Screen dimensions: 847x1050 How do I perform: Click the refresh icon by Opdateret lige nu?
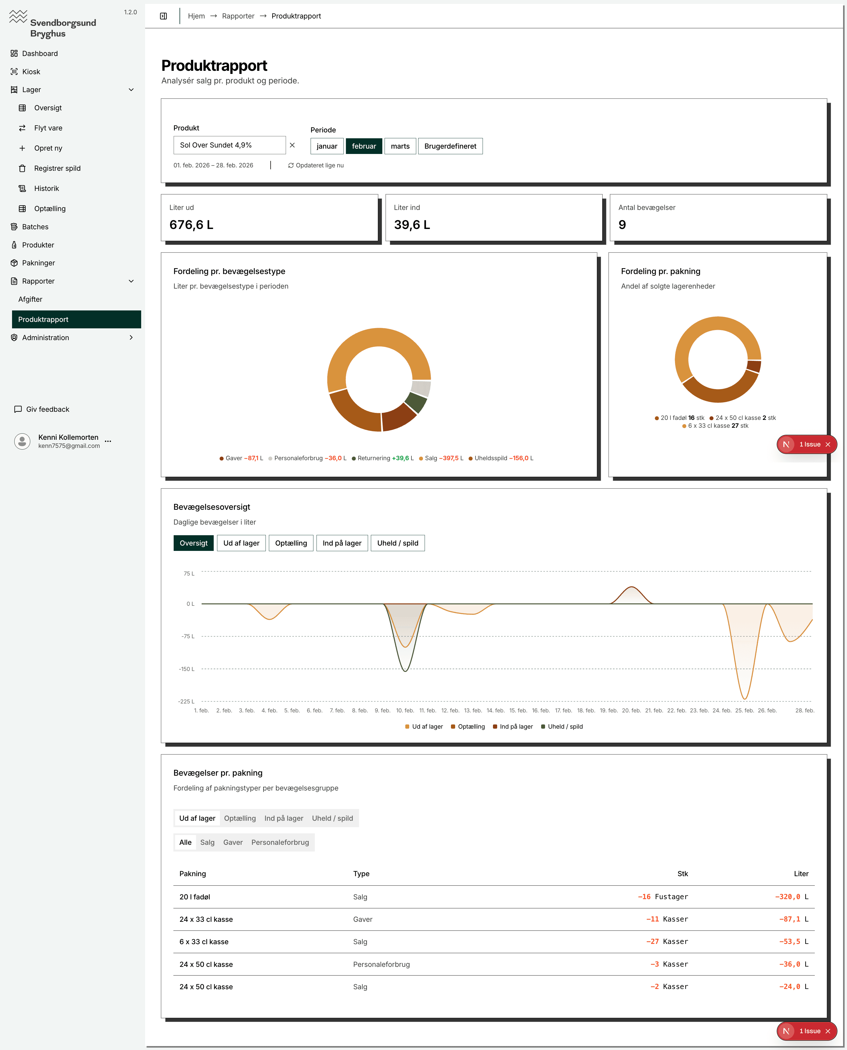tap(291, 165)
